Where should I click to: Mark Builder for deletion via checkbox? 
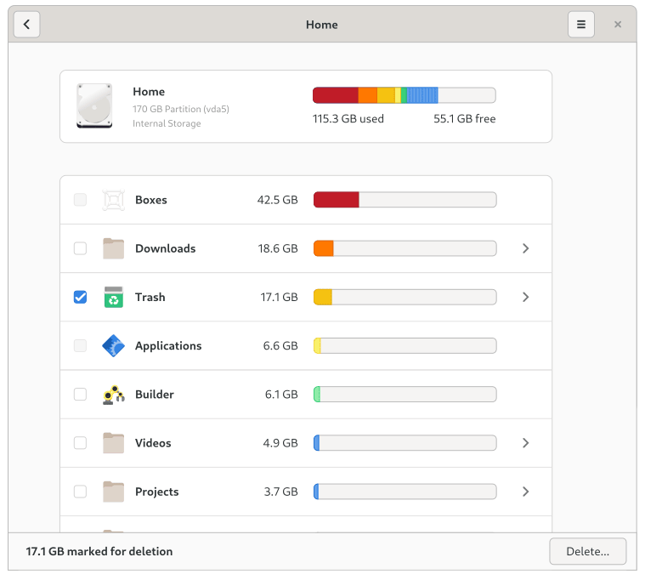pyautogui.click(x=80, y=395)
